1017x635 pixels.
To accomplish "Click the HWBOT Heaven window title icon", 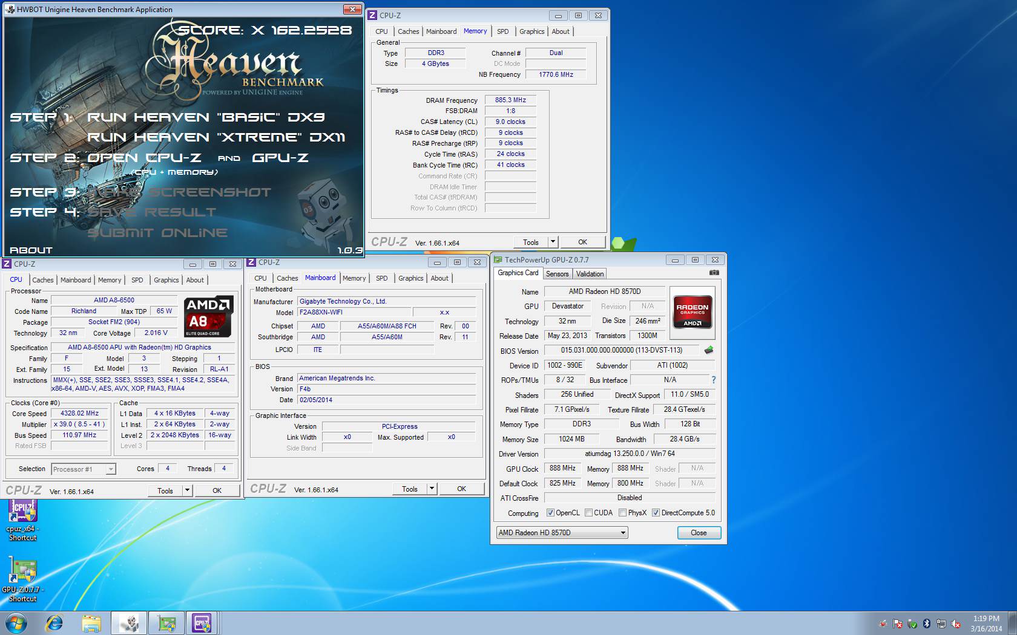I will (x=10, y=9).
